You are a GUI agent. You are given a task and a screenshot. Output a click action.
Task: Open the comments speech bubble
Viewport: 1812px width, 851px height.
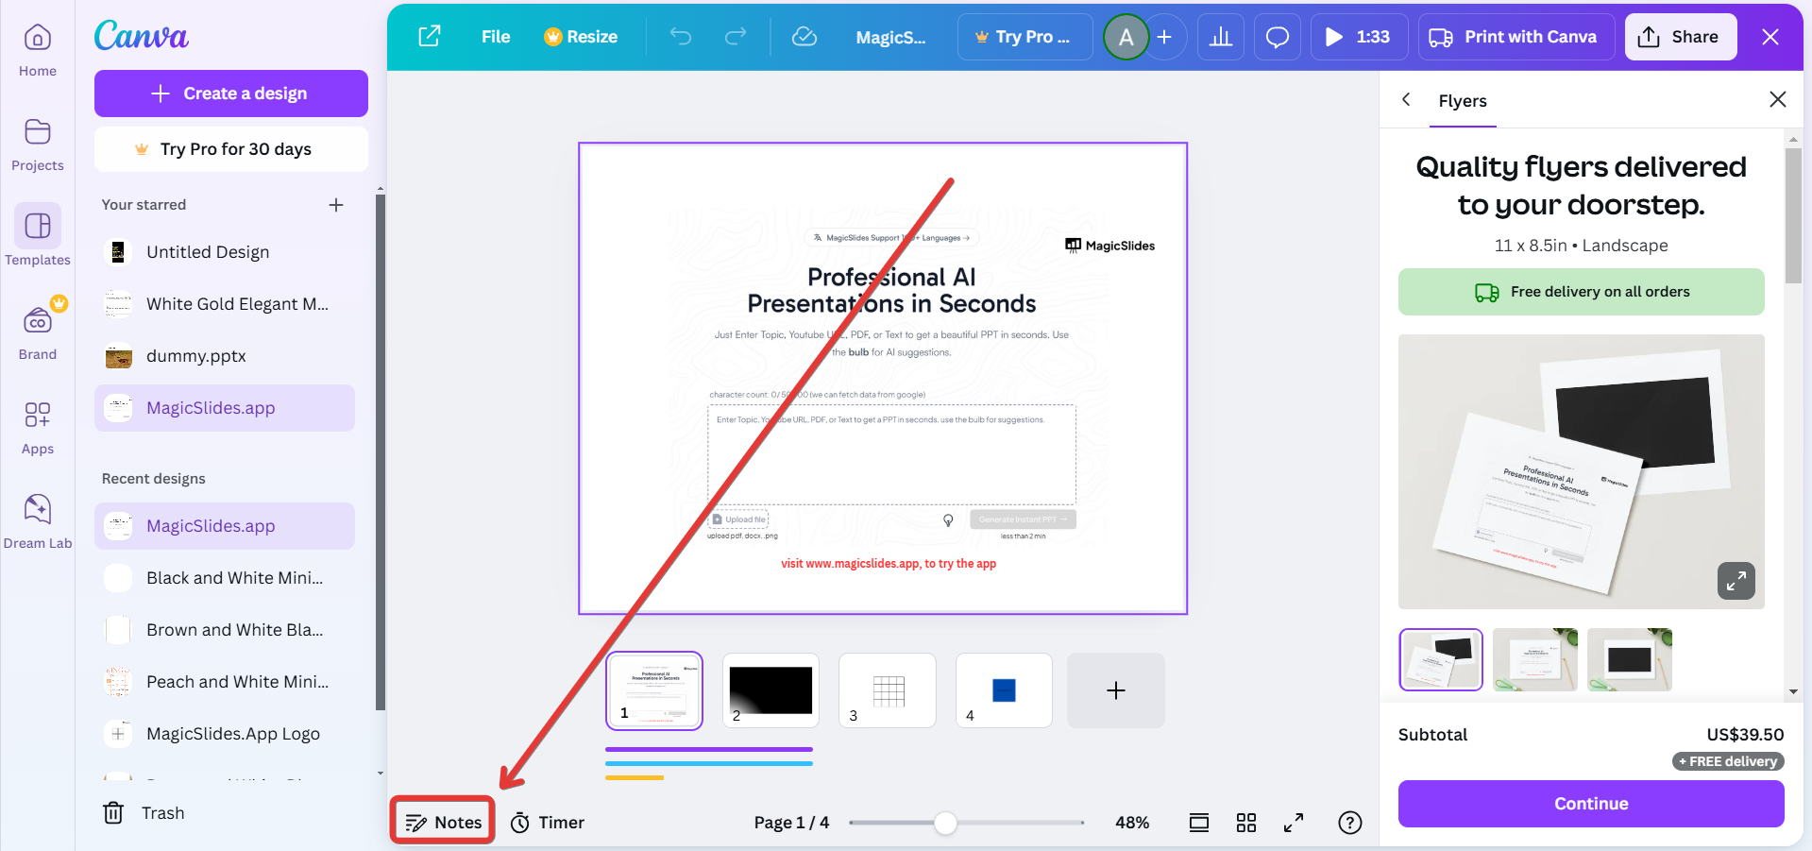pyautogui.click(x=1278, y=37)
